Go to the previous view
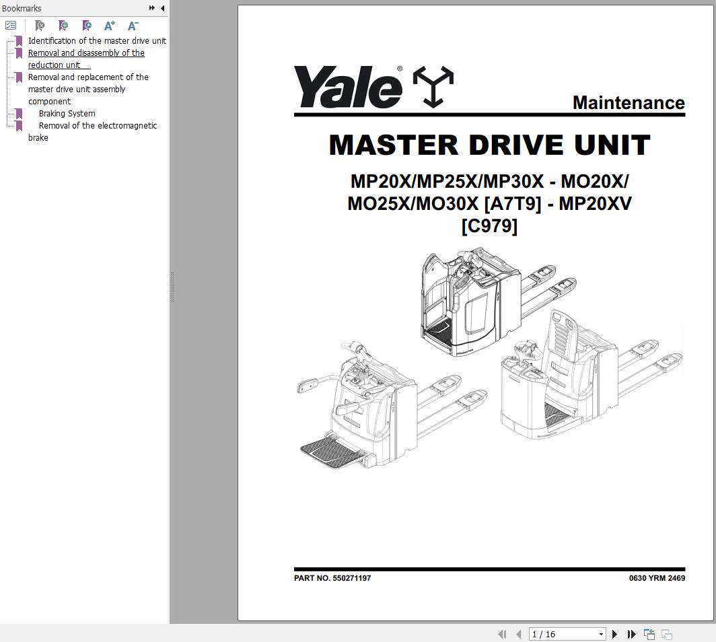Image resolution: width=716 pixels, height=642 pixels. tap(649, 634)
